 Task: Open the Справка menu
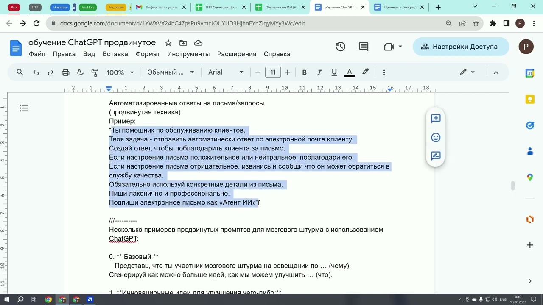277,54
